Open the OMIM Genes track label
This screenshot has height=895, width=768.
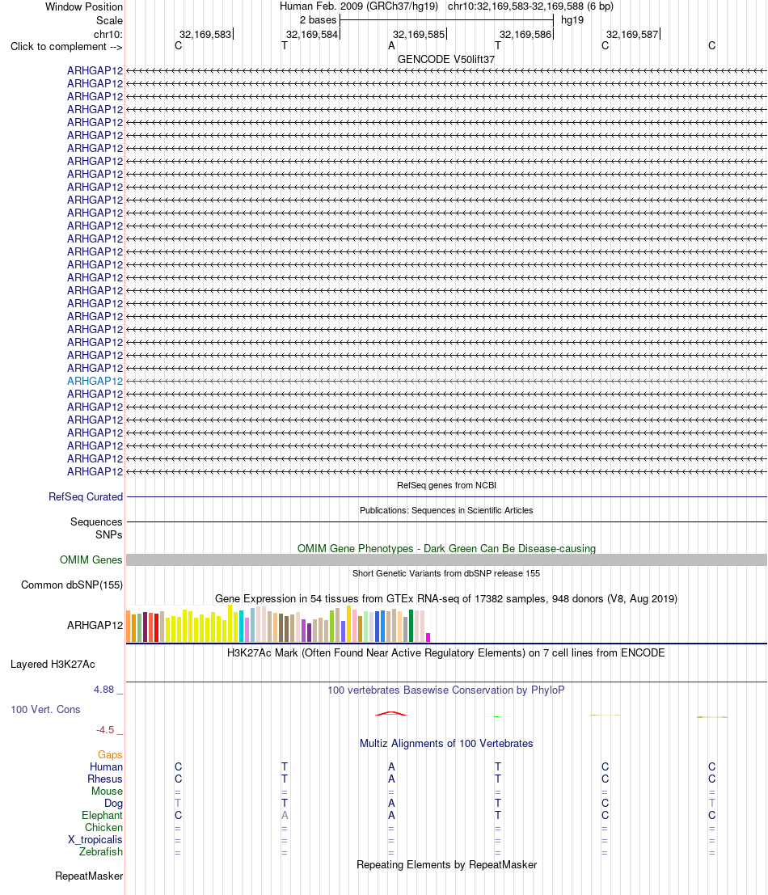click(x=91, y=560)
